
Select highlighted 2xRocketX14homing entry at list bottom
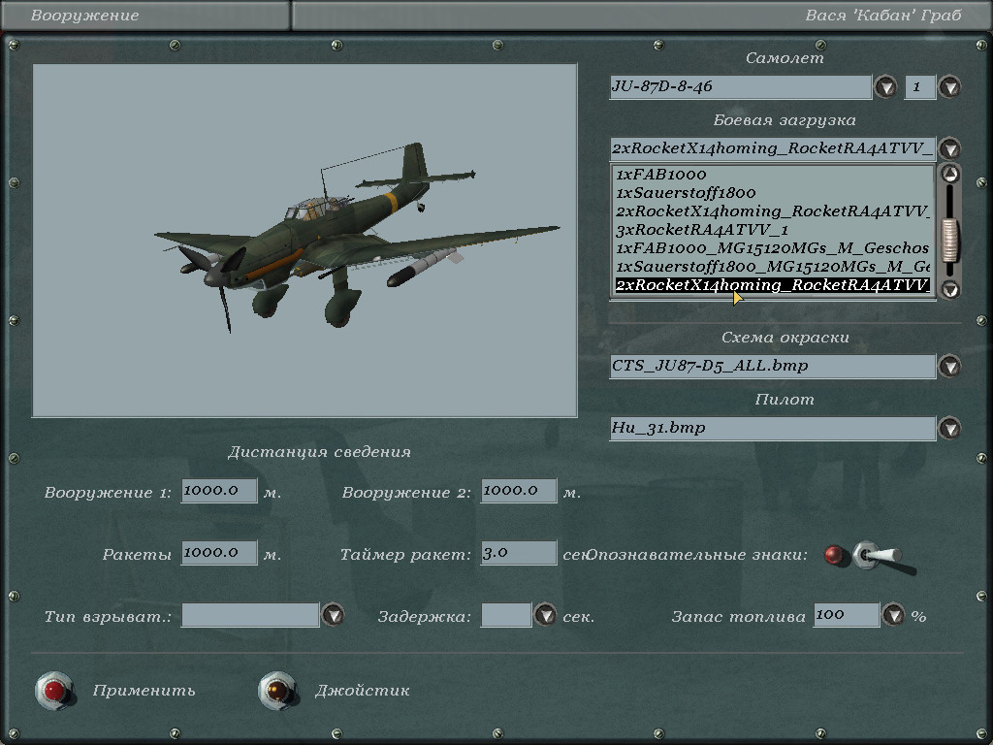pos(773,285)
